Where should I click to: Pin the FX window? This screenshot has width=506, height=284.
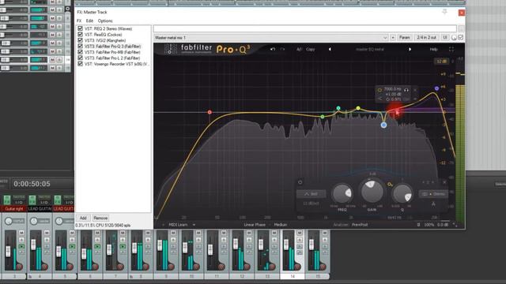coord(444,12)
